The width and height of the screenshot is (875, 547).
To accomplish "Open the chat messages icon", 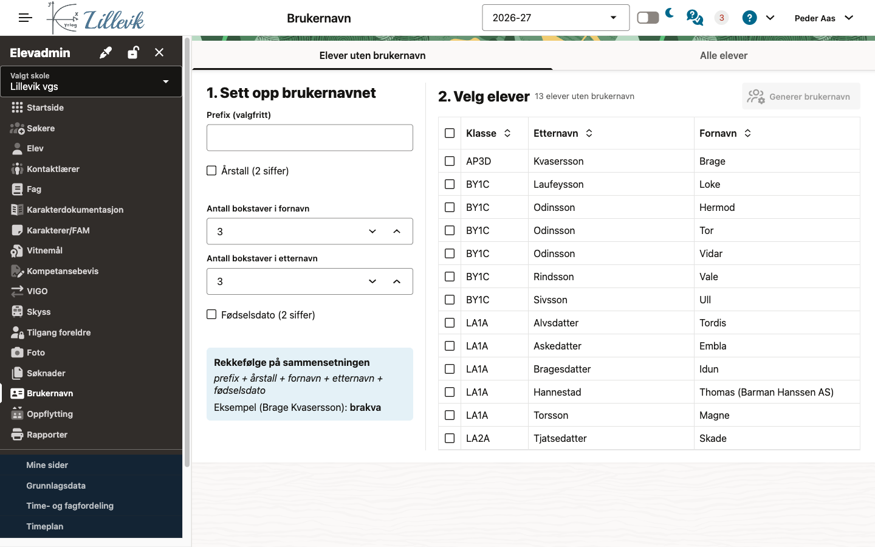I will click(x=695, y=18).
